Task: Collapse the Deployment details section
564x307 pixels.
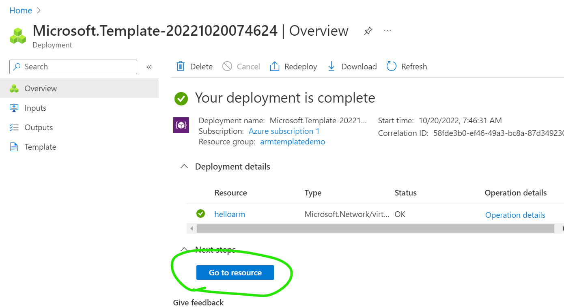Action: pos(184,167)
